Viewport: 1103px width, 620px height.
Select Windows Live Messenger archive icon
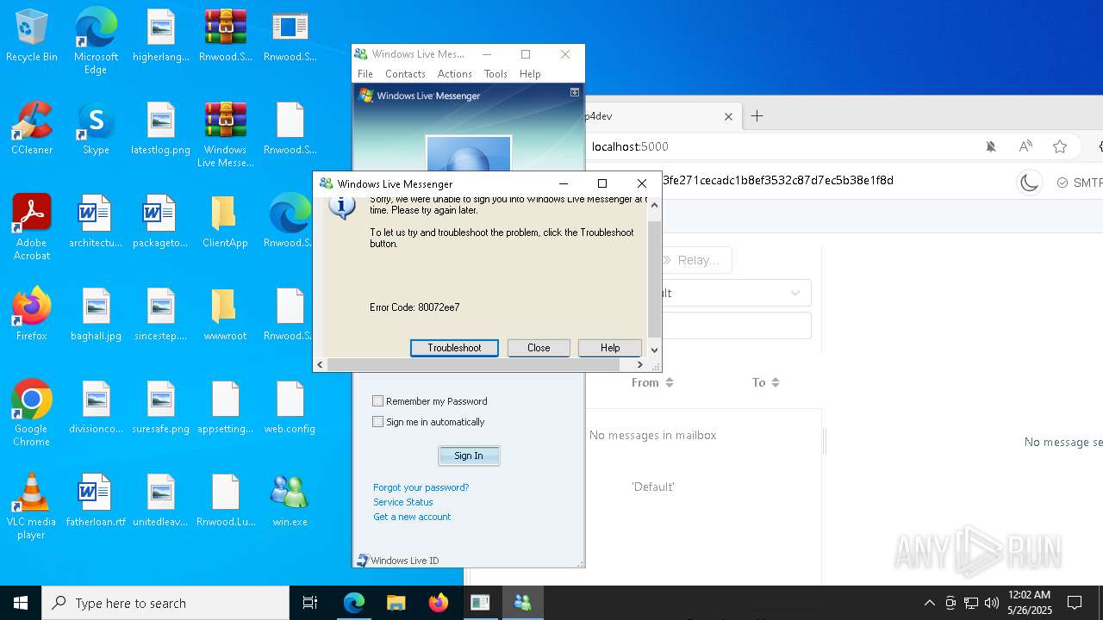pyautogui.click(x=225, y=133)
